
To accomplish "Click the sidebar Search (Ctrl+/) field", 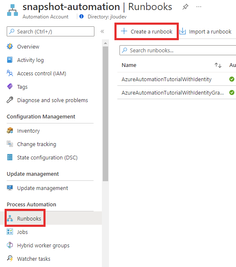I will [x=51, y=31].
